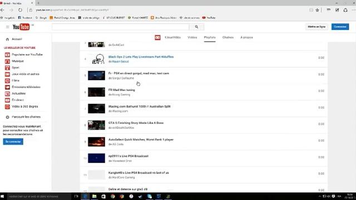Click the Make a Web Note icon
Viewport: 356px width, 200px height.
[337, 10]
